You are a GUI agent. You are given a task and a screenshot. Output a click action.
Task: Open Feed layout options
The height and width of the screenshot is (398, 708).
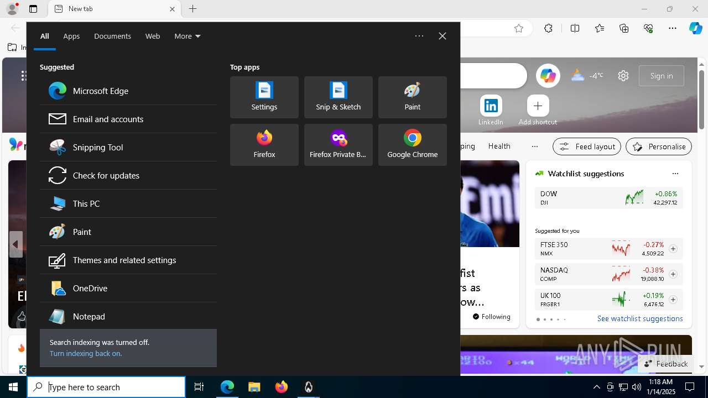tap(587, 146)
